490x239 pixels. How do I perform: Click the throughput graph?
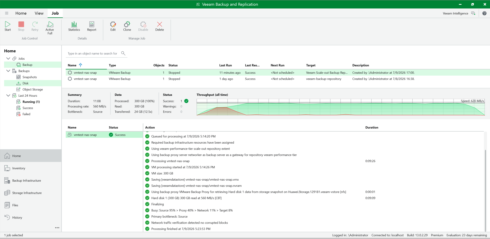pyautogui.click(x=340, y=107)
